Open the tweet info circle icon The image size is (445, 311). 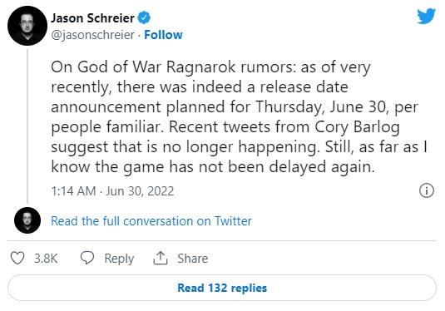[x=427, y=190]
